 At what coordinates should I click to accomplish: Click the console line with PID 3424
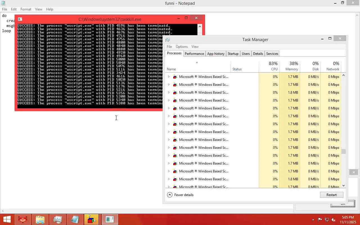(x=90, y=73)
